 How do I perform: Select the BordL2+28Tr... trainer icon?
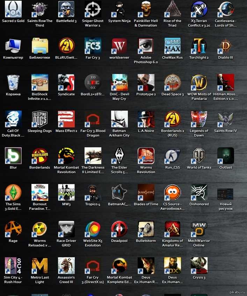pyautogui.click(x=93, y=82)
